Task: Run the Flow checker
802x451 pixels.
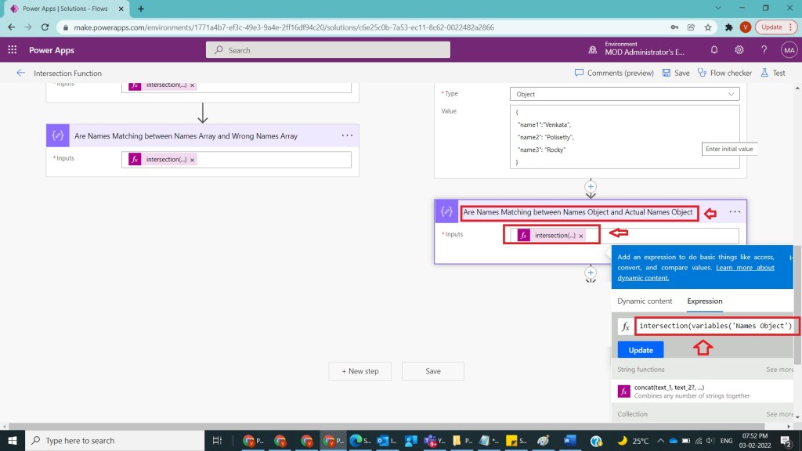Action: pos(724,73)
